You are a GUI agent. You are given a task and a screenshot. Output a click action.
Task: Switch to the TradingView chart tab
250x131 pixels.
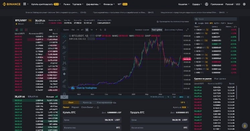point(157,30)
